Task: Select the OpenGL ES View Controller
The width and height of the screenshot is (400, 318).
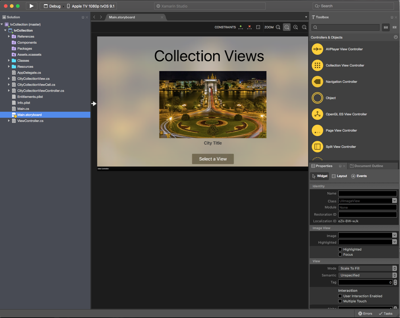Action: pos(346,114)
